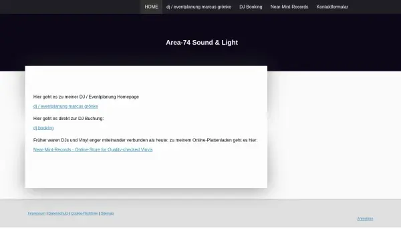Screen dimensions: 401x250
Task: Open the Impressum footer link
Action: click(x=37, y=213)
